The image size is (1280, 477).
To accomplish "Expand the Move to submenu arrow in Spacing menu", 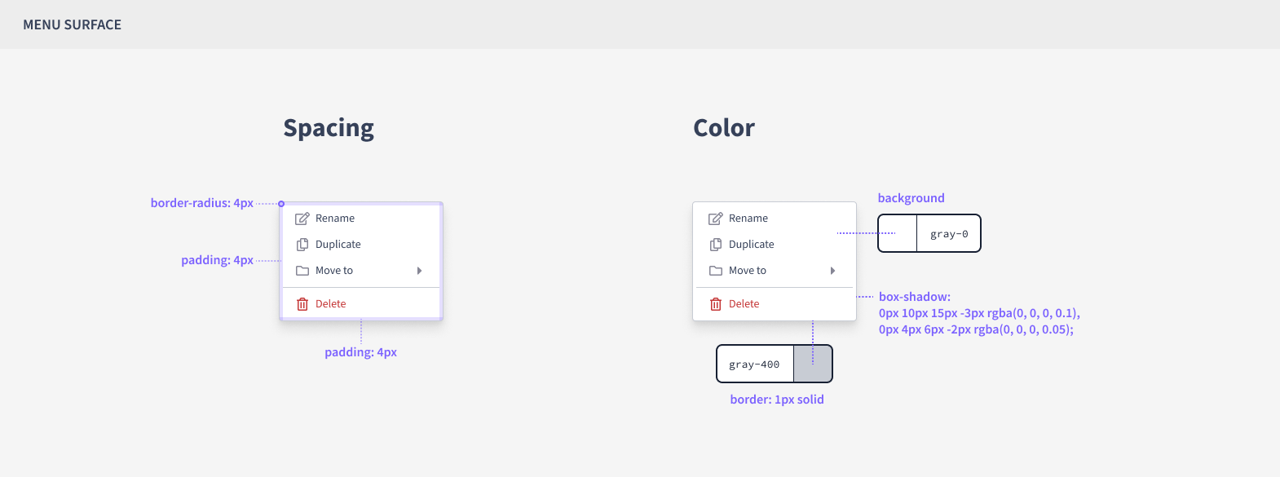I will [x=419, y=271].
